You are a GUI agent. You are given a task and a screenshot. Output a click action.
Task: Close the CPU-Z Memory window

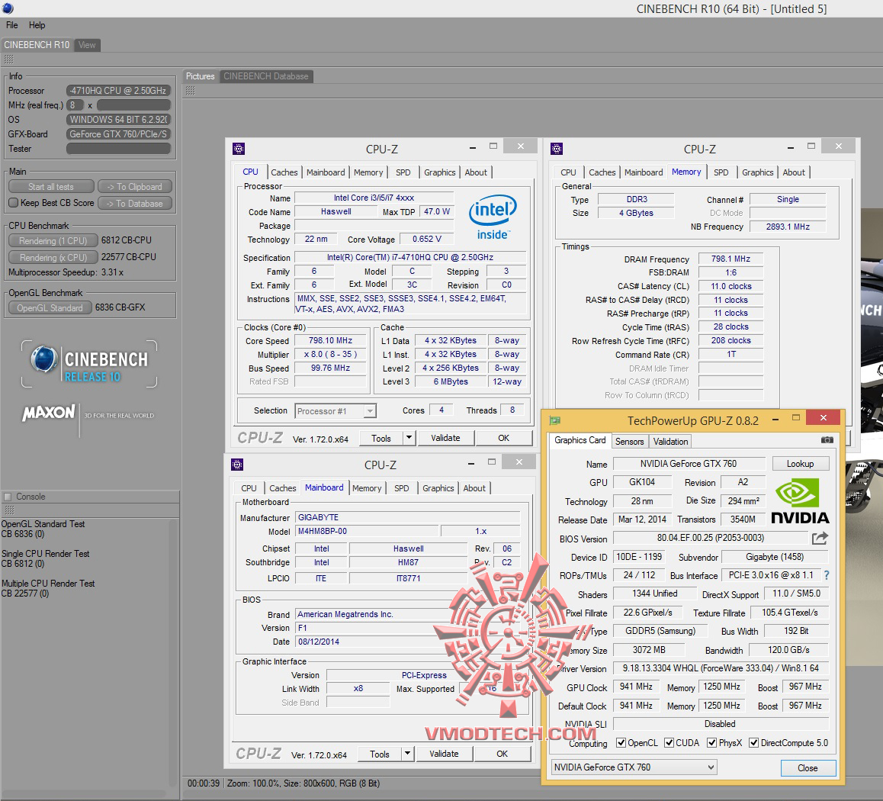(839, 146)
